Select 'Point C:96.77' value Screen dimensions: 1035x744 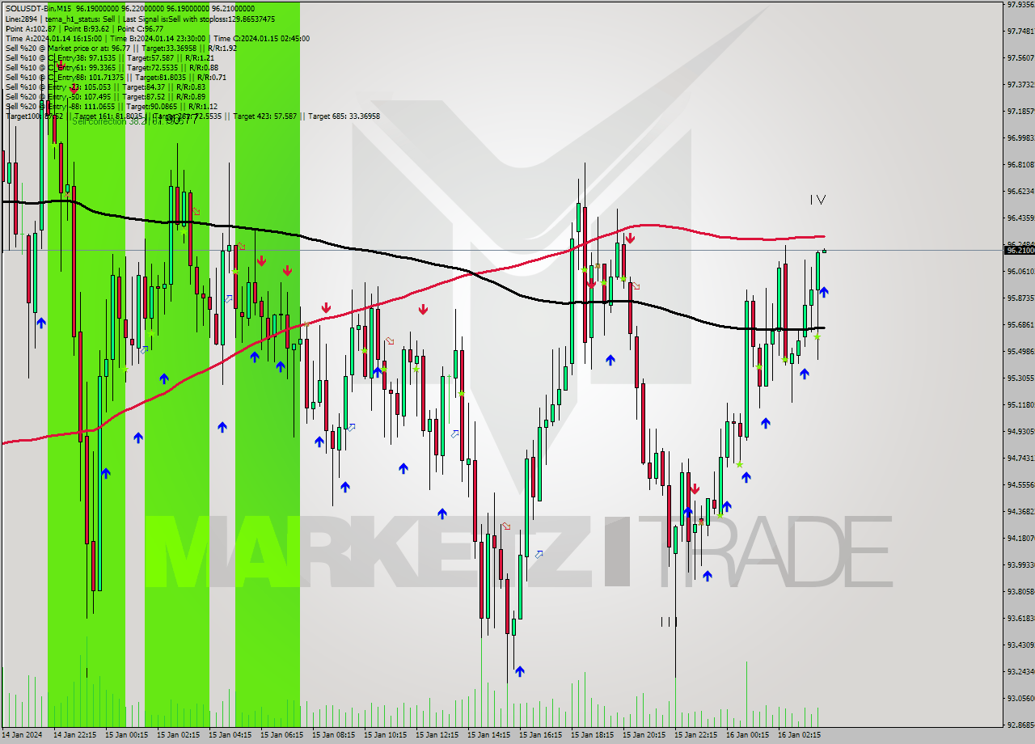tap(140, 28)
